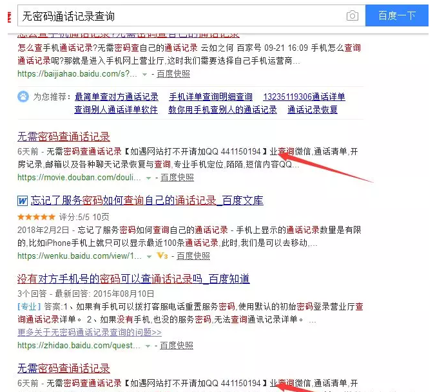
Task: Click the https://zhidao.baidu.com/quest URL
Action: click(x=79, y=346)
